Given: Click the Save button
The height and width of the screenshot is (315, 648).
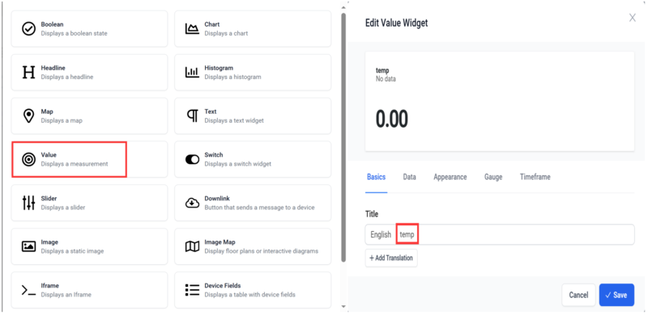Looking at the screenshot, I should 616,295.
